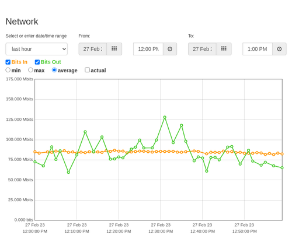
Task: Click the 175.000 Mbits axis label
Action: 19,79
